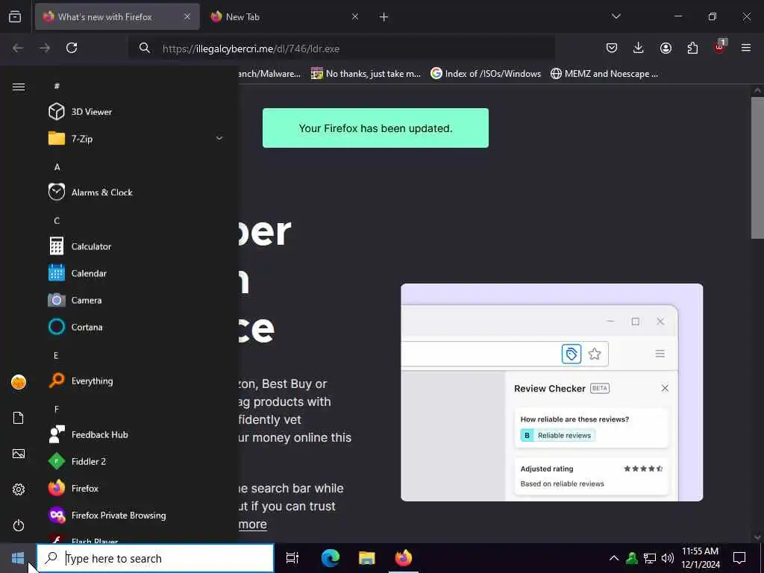The width and height of the screenshot is (764, 573).
Task: Open Documents shortcut in Start sidebar
Action: (19, 418)
